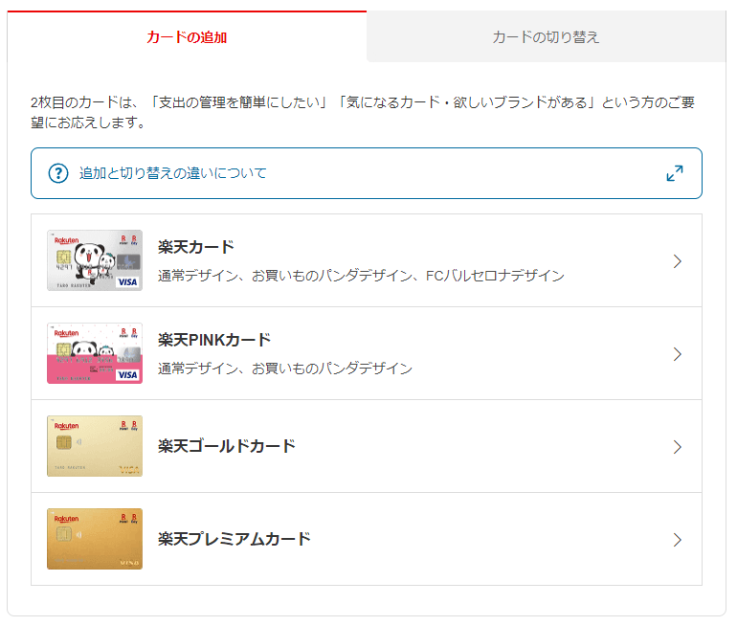This screenshot has width=737, height=626.
Task: Open the 追加と切り替えの違いについて help box
Action: click(367, 173)
